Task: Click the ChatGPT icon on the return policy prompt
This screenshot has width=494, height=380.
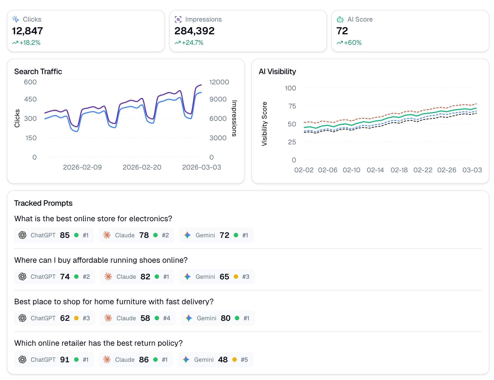Action: pos(23,360)
